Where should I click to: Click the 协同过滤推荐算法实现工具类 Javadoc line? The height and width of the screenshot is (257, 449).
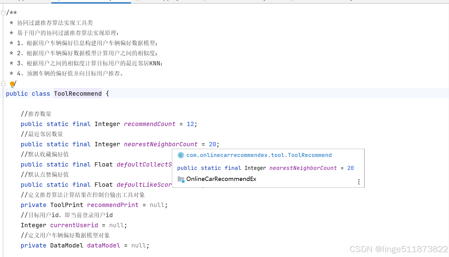tap(55, 23)
